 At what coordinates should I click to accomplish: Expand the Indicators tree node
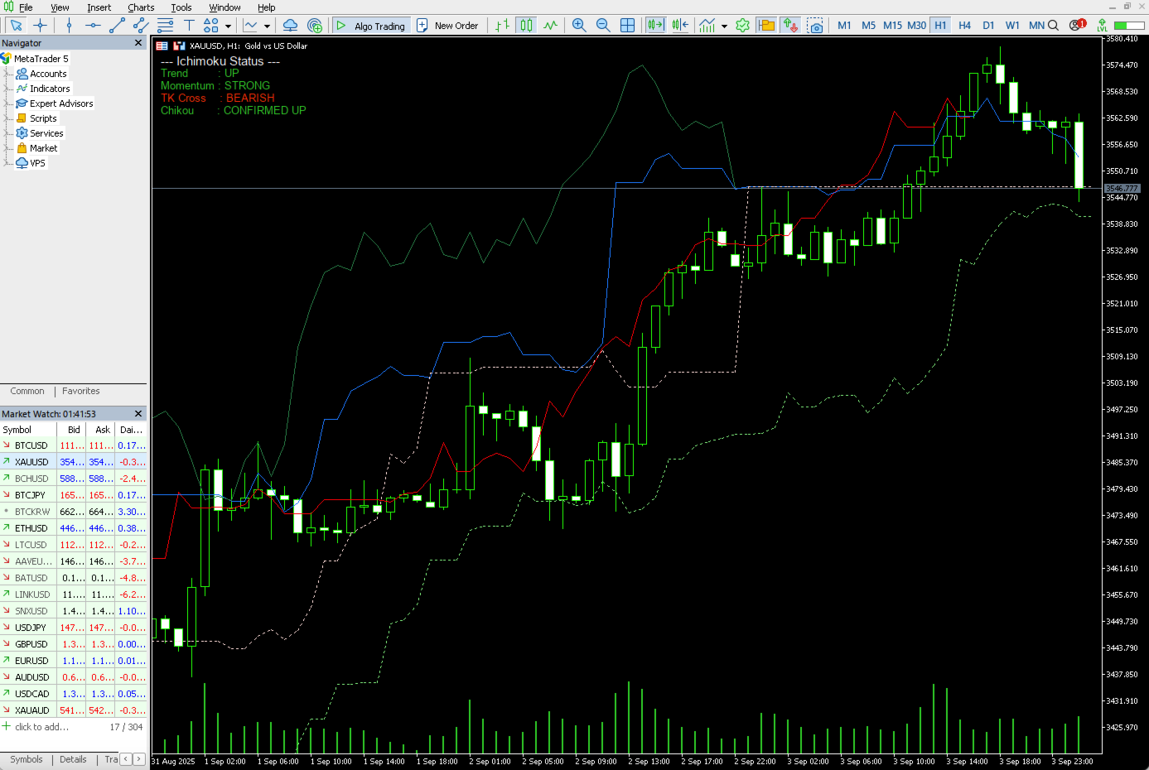pos(7,89)
